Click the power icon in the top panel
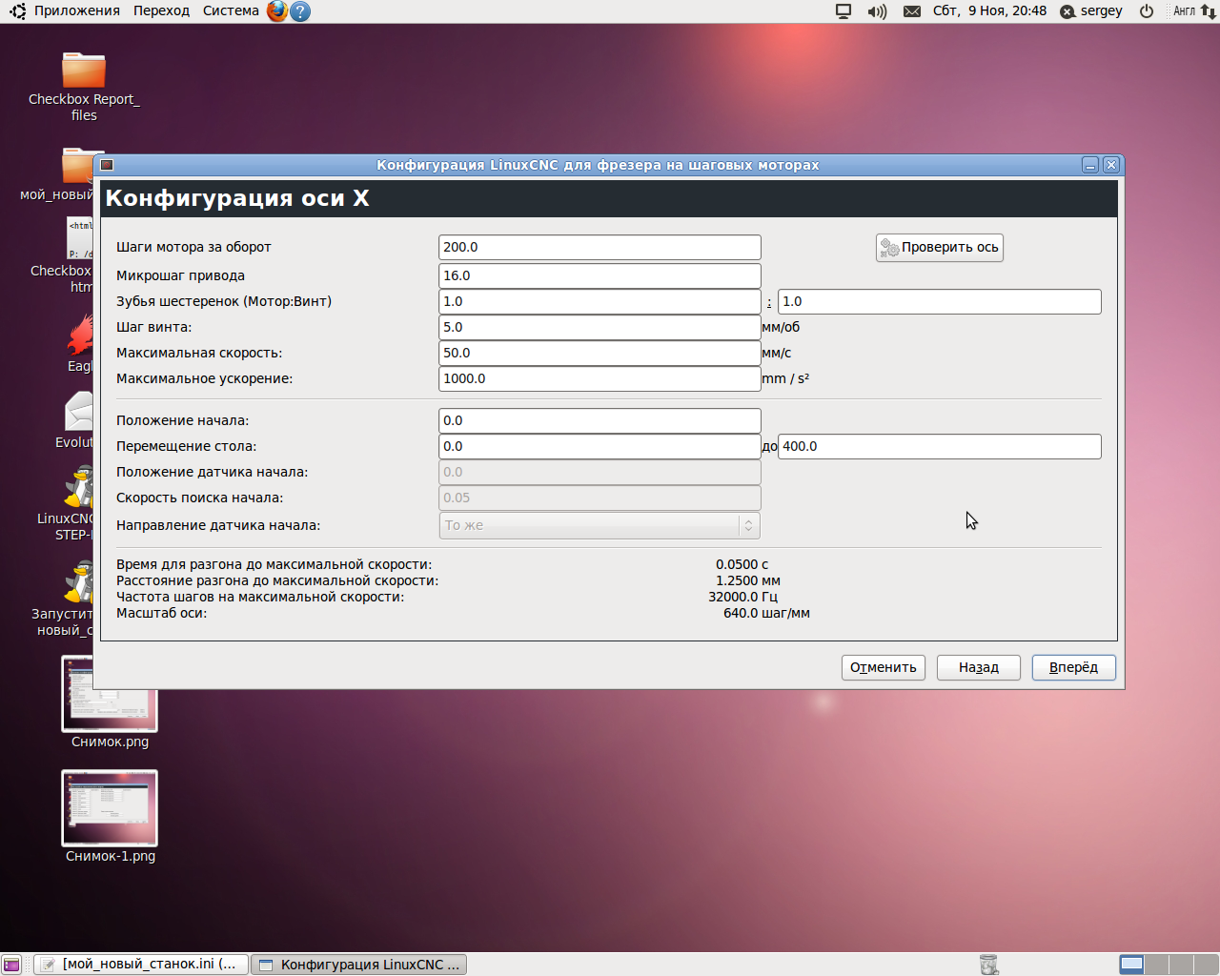 (1147, 11)
